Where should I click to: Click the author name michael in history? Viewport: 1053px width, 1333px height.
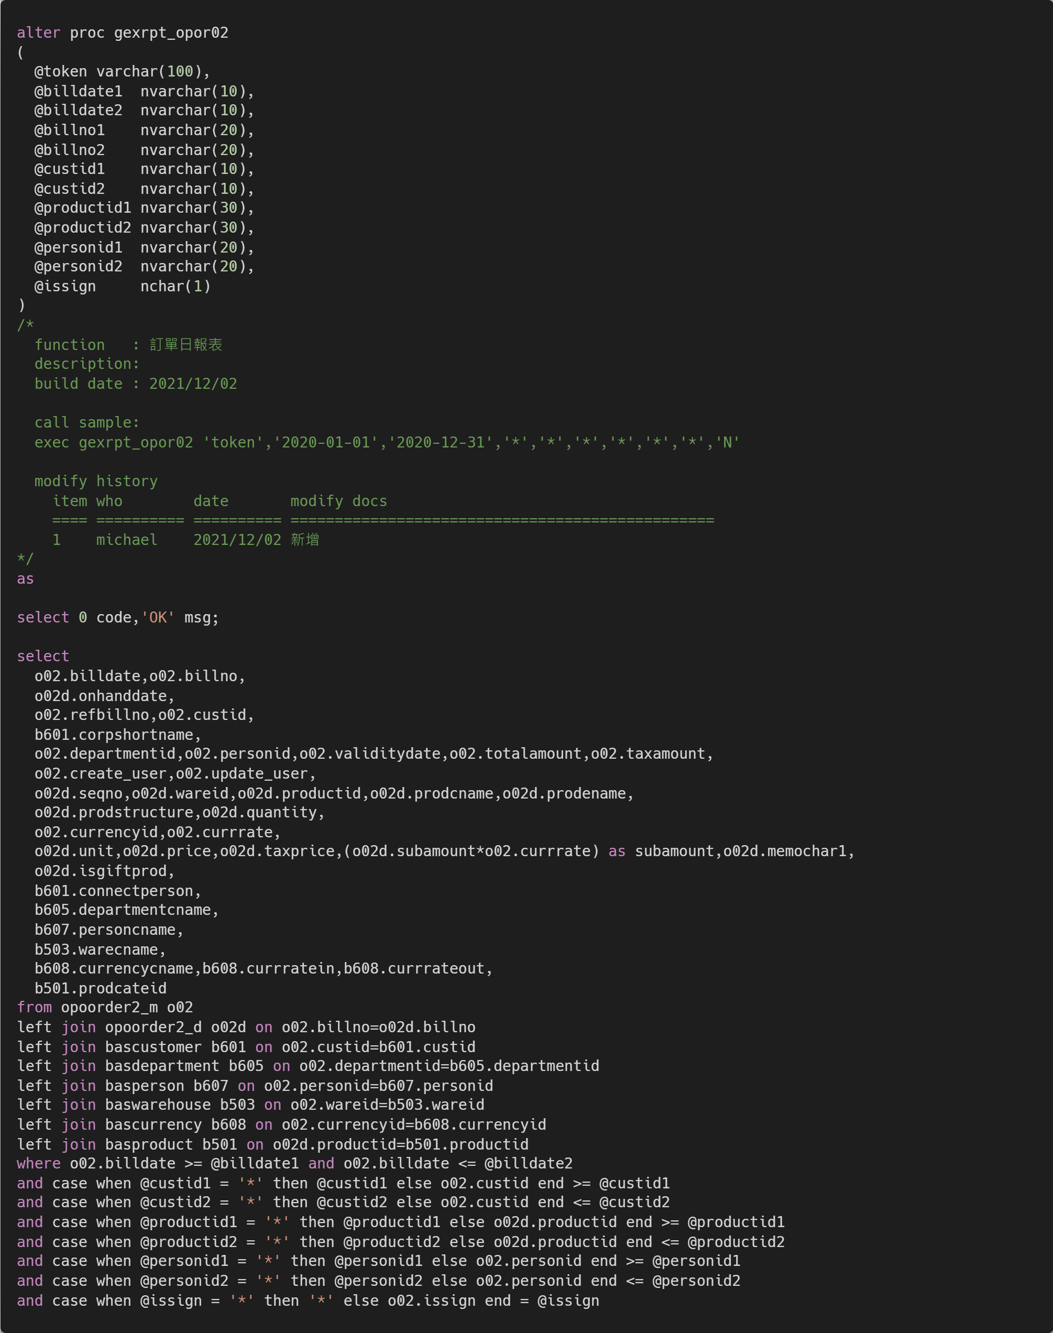126,540
